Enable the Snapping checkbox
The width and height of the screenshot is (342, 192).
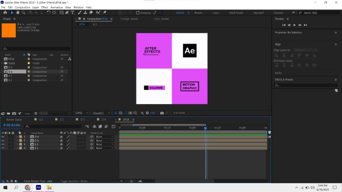click(x=138, y=13)
